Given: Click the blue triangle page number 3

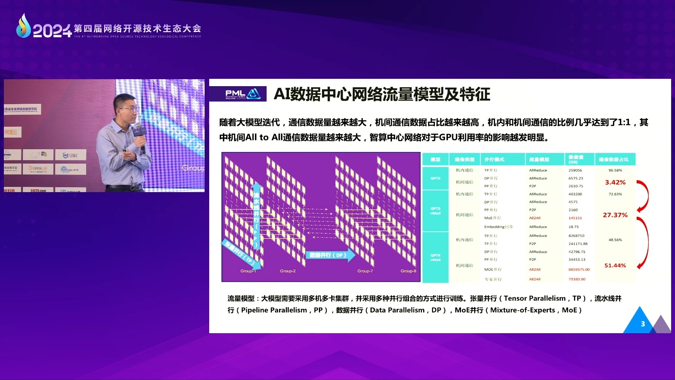Looking at the screenshot, I should [x=639, y=322].
